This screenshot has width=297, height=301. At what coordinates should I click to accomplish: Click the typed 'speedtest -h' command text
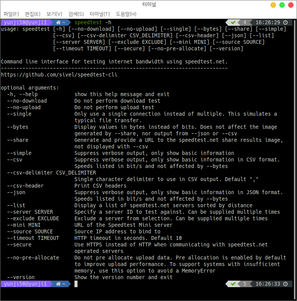tap(93, 22)
